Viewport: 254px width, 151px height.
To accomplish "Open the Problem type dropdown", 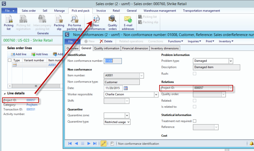I will click(x=231, y=61).
